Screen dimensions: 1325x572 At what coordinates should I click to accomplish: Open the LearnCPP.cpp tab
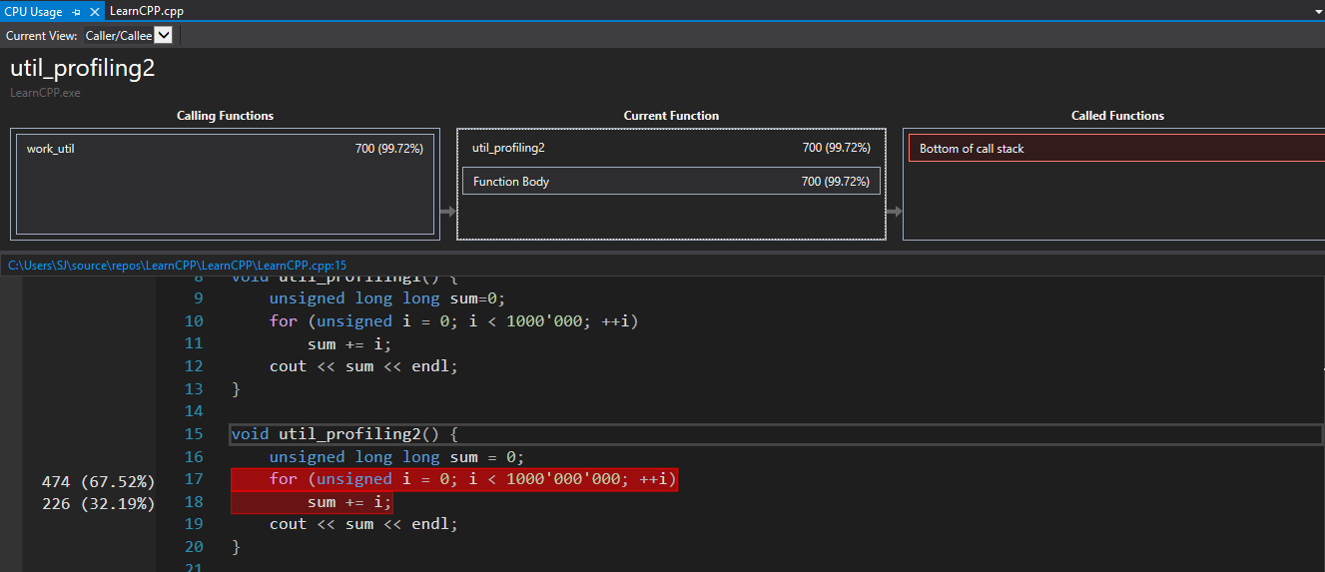coord(146,11)
